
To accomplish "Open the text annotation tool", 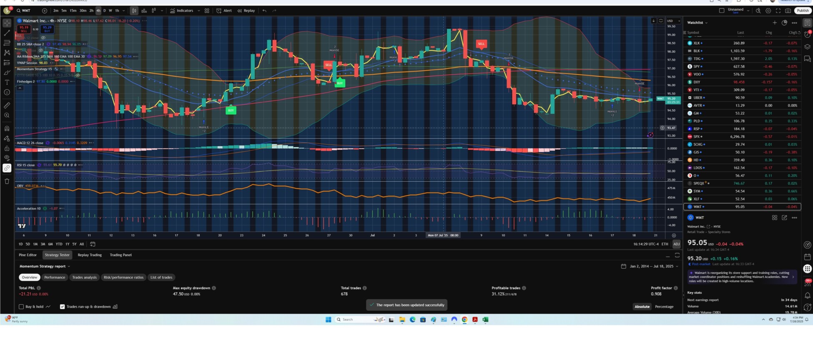I will tap(7, 82).
